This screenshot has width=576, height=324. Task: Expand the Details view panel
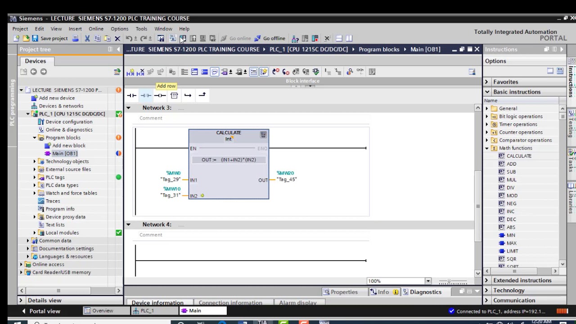[21, 300]
